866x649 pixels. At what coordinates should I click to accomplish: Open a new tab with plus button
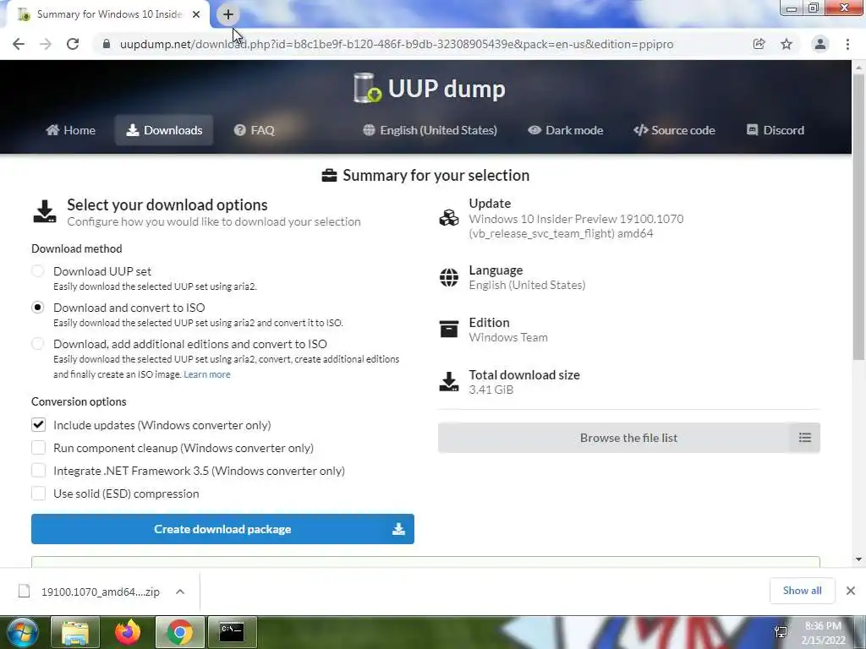(x=228, y=14)
